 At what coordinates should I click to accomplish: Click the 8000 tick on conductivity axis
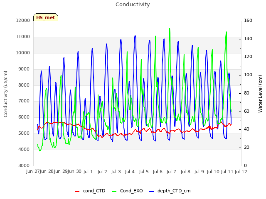pos(24,85)
